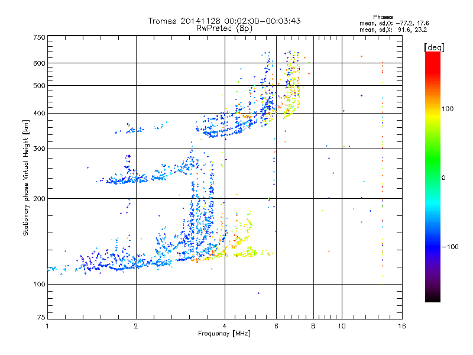
Task: Click the y-axis '300' tick label
Action: pyautogui.click(x=39, y=149)
